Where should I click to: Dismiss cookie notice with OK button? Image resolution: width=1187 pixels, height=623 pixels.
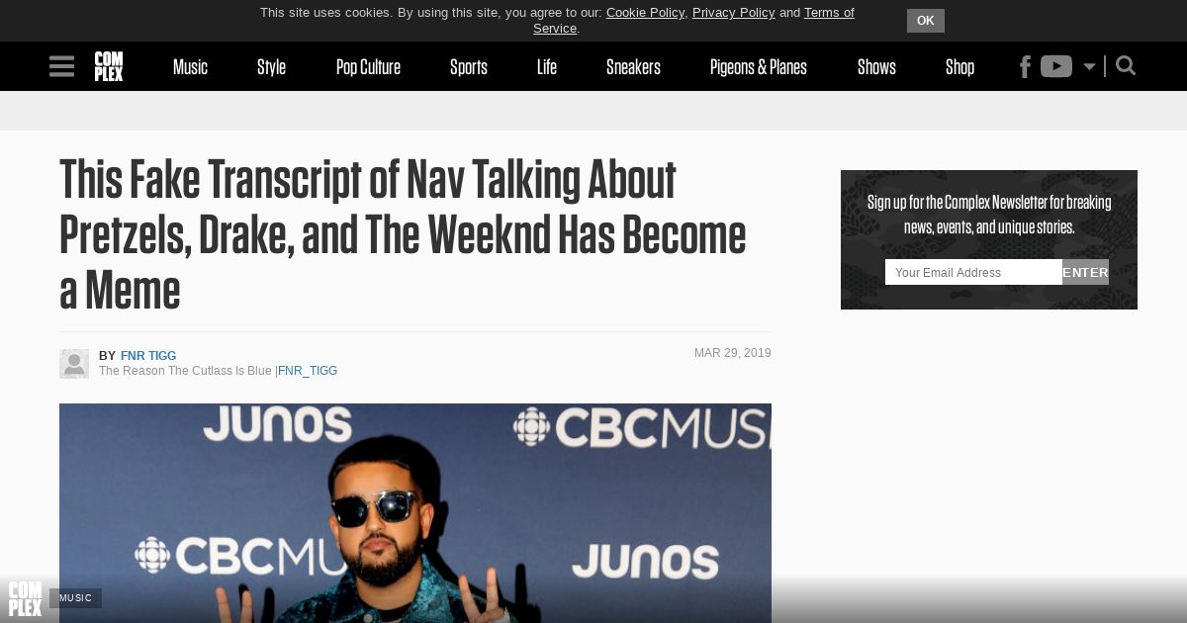[926, 21]
